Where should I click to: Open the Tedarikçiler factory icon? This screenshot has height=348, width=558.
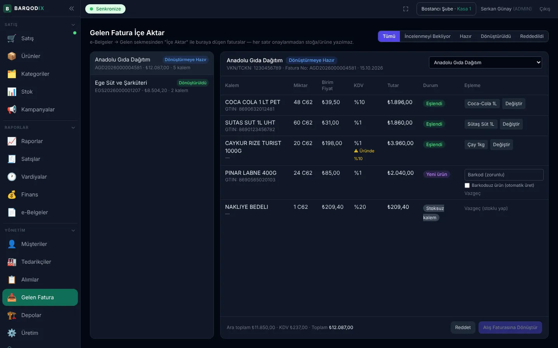12,262
